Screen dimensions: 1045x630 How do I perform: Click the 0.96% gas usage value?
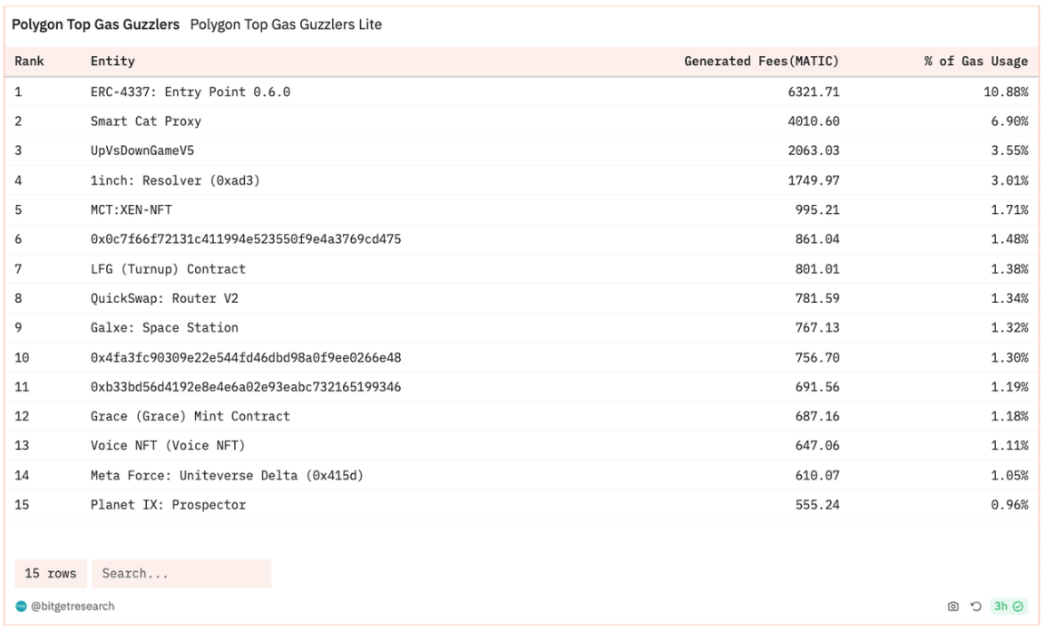1010,505
